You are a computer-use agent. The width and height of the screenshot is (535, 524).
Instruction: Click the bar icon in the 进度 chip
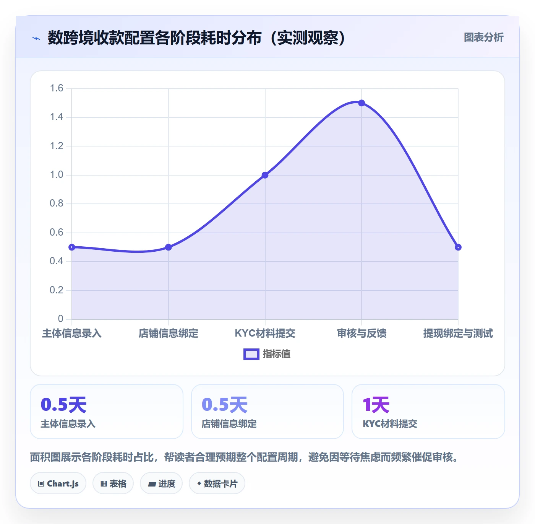pyautogui.click(x=152, y=484)
